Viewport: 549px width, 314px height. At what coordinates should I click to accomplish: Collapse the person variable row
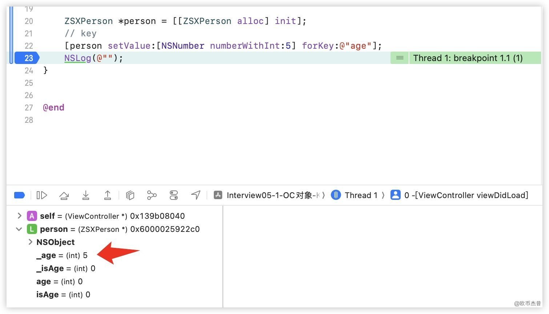pyautogui.click(x=19, y=229)
